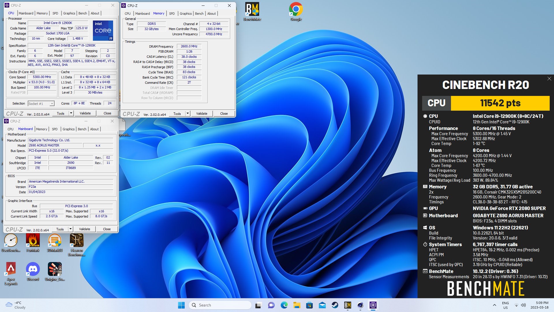The height and width of the screenshot is (312, 554).
Task: Open the ENG US language switcher
Action: click(505, 305)
